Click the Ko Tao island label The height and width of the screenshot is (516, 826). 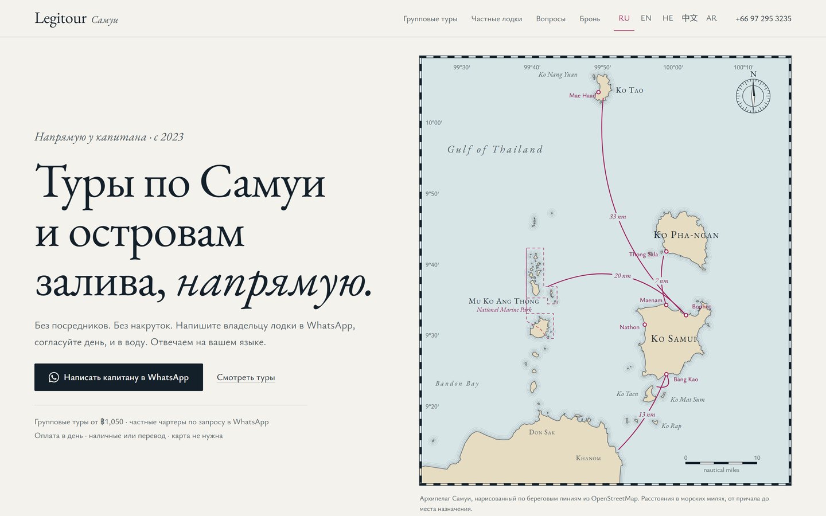[x=630, y=90]
